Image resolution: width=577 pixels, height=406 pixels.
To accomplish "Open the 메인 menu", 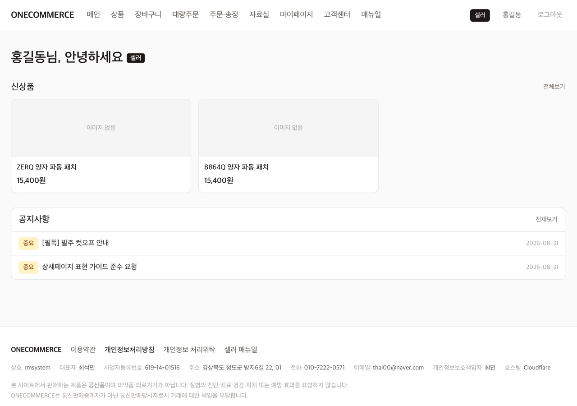I will click(93, 14).
